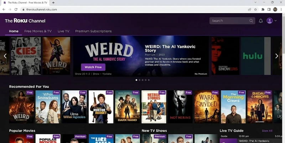285x143 pixels.
Task: Click the 12:00 pm guide time
Action: [244, 136]
